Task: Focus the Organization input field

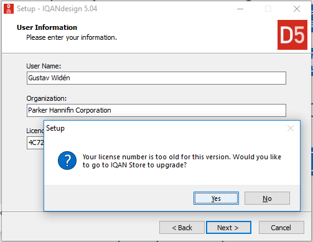Action: [x=156, y=110]
